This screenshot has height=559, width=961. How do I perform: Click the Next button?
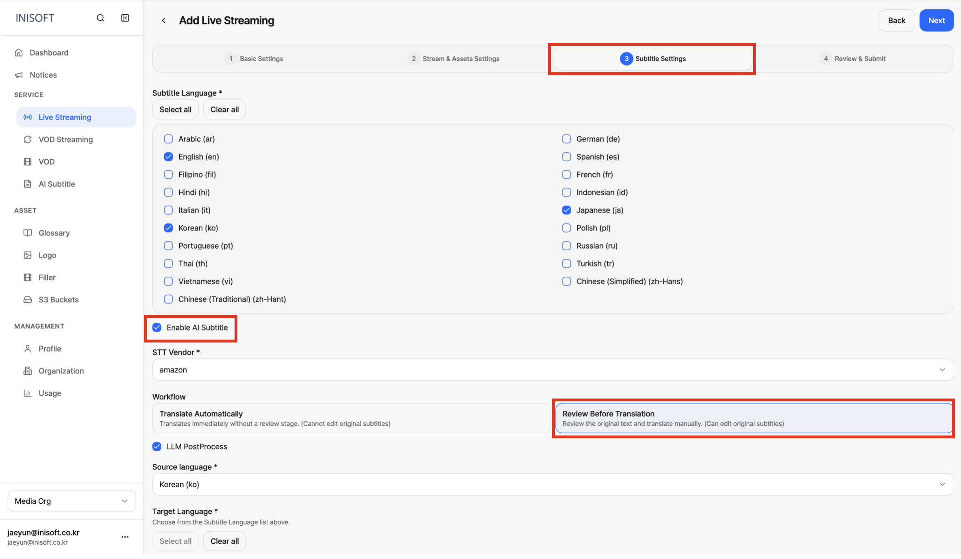[937, 20]
